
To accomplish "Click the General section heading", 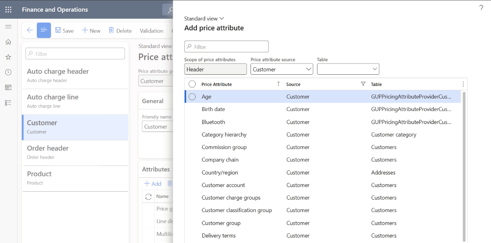I will (x=153, y=101).
